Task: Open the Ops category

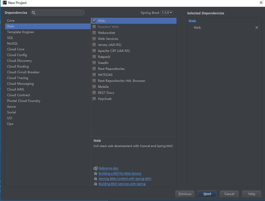Action: pyautogui.click(x=48, y=124)
